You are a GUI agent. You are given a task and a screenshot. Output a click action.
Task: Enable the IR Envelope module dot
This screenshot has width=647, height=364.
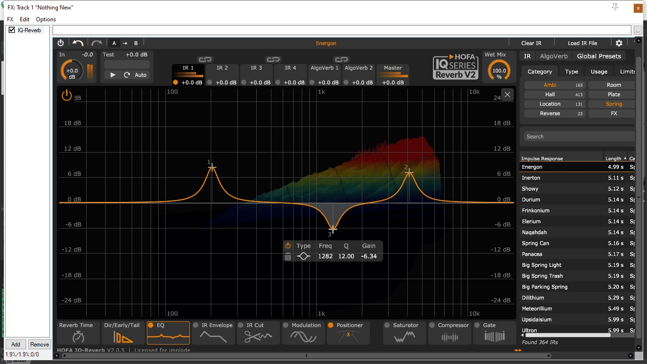tap(195, 325)
